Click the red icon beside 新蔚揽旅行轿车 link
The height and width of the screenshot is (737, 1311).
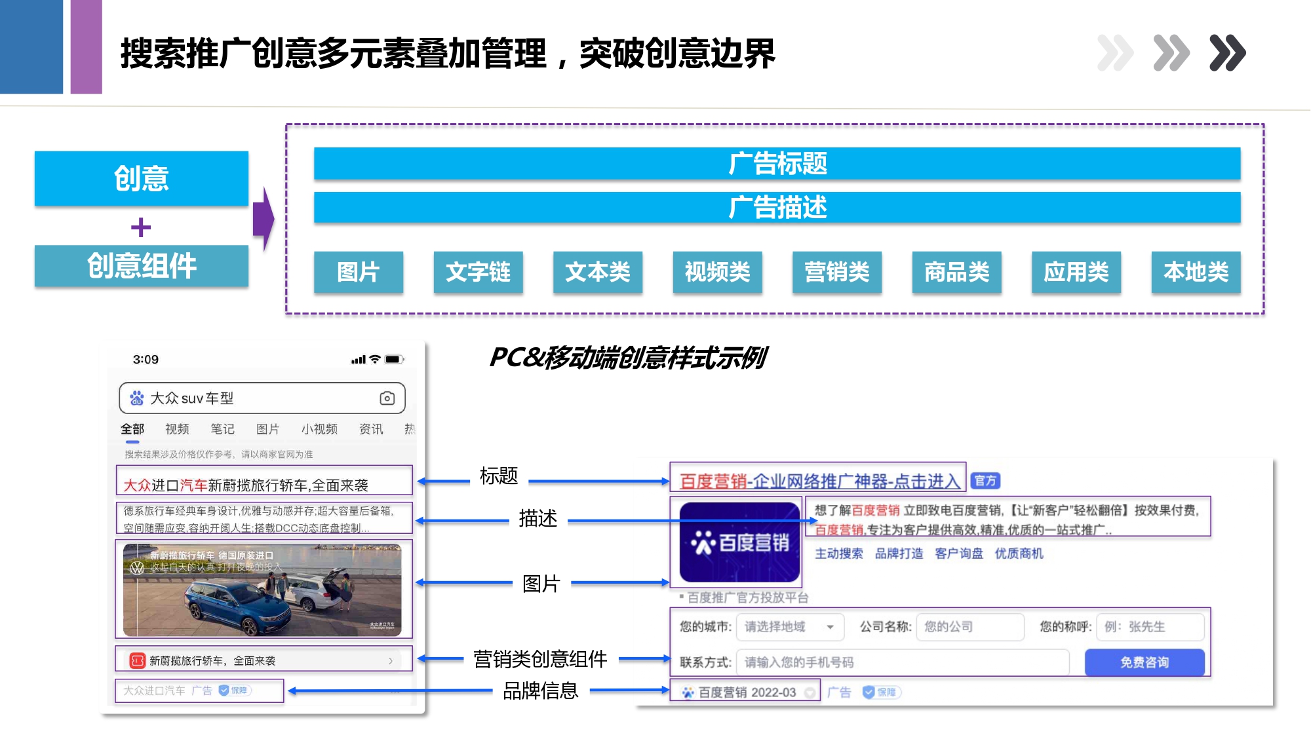point(137,660)
